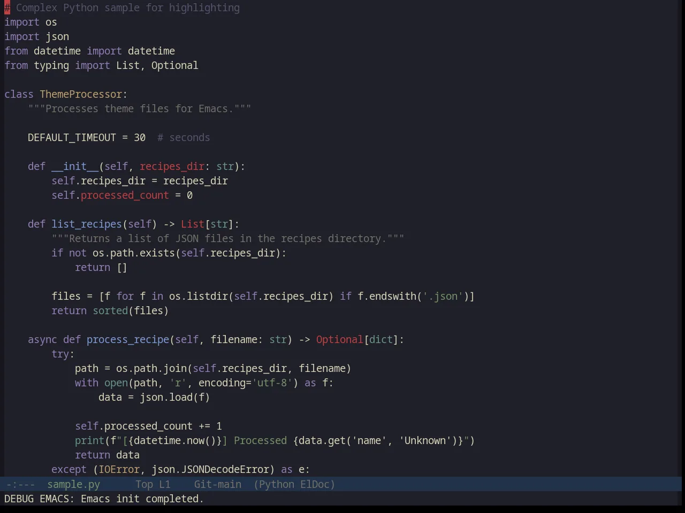Viewport: 685px width, 513px height.
Task: Click the __init__ method name
Action: 75,166
